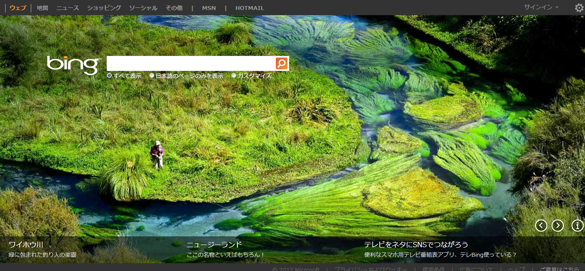Open the ソーシャル tab
585x271 pixels.
pos(143,8)
